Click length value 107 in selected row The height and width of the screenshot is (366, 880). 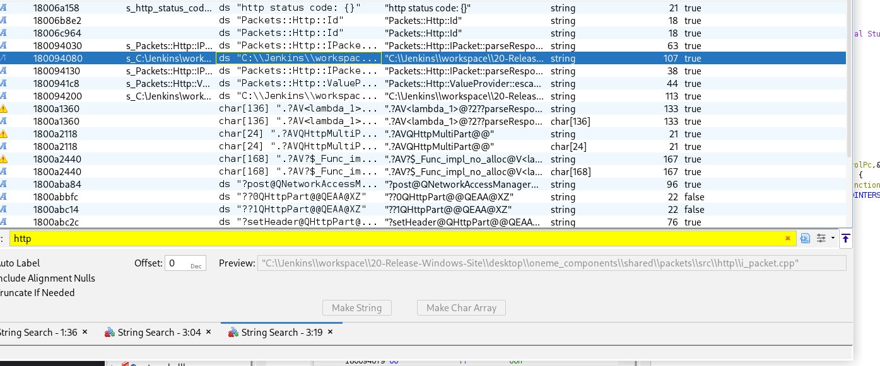click(671, 59)
